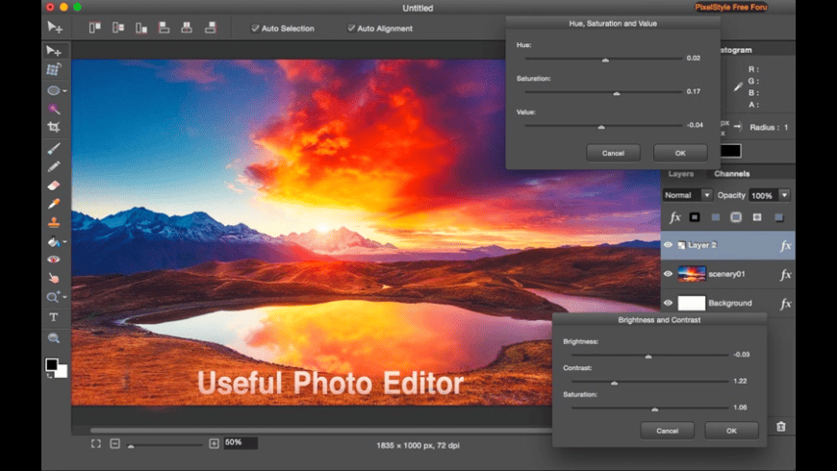837x471 pixels.
Task: Click the Brightness slider handle
Action: [648, 356]
